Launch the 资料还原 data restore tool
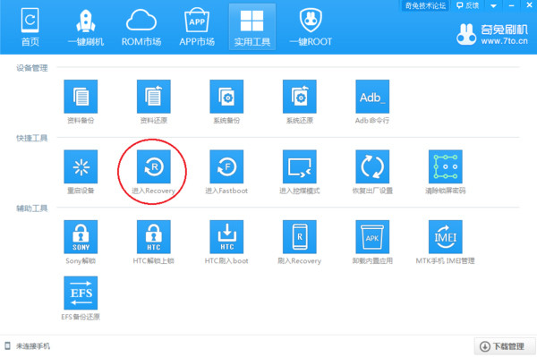 (154, 102)
